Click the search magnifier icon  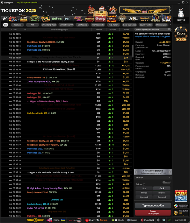169,29
